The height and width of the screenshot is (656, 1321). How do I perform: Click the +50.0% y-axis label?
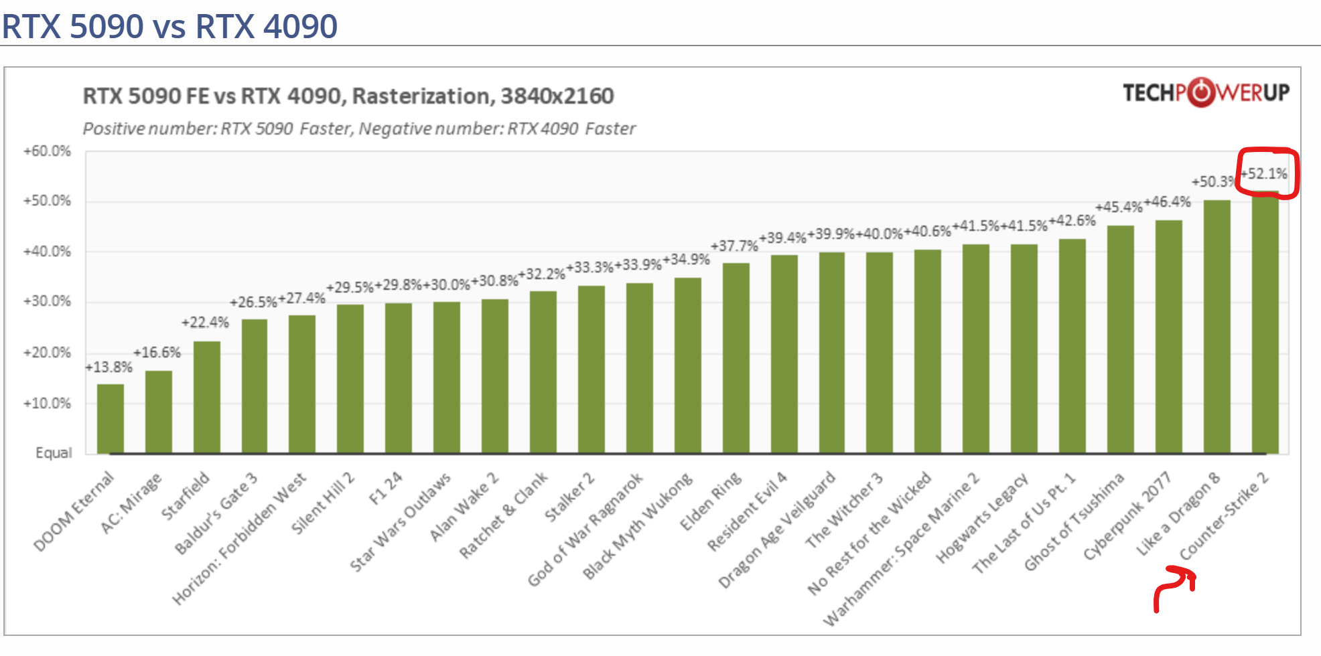click(x=47, y=201)
